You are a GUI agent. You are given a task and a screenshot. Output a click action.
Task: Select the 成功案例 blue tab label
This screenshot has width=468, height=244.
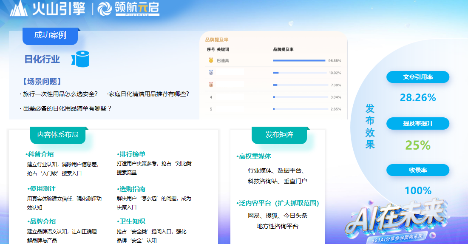coord(50,36)
